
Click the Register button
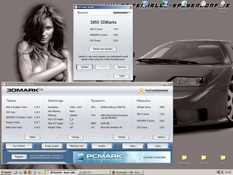20,157
